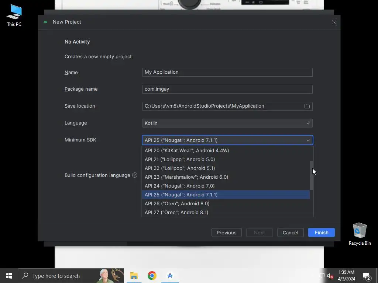The height and width of the screenshot is (283, 378).
Task: Pick API 23 Marshmallow Android 6.0
Action: (226, 177)
